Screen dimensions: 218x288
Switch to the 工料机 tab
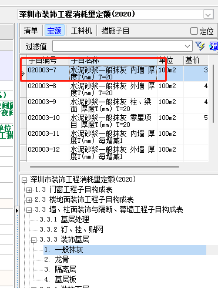click(81, 31)
